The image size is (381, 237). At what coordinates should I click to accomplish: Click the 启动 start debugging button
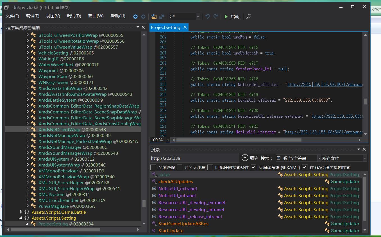click(232, 17)
